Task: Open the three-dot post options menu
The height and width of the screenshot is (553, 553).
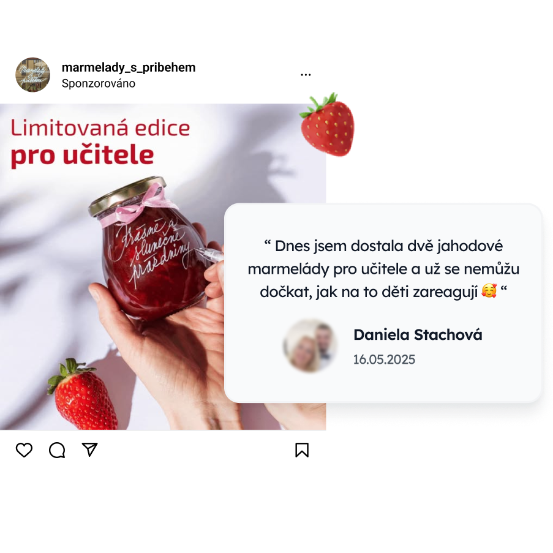Action: click(x=306, y=75)
